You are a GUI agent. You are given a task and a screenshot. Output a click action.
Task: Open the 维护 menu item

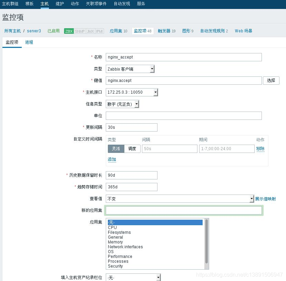point(60,4)
